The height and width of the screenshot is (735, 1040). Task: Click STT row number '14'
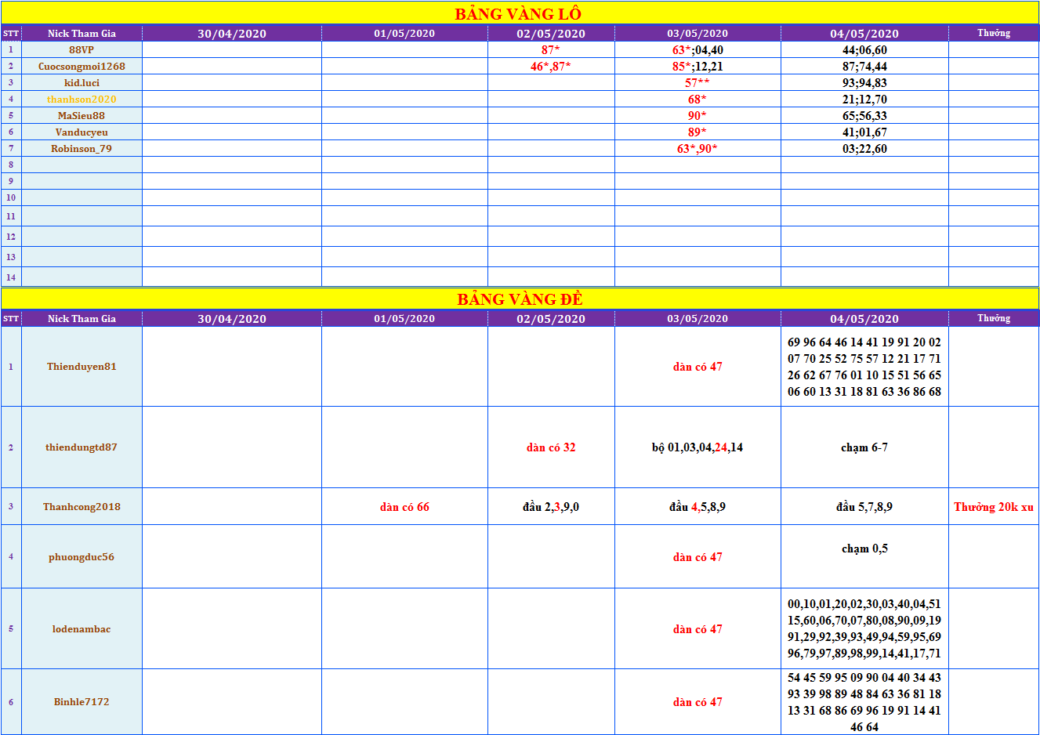pos(11,277)
